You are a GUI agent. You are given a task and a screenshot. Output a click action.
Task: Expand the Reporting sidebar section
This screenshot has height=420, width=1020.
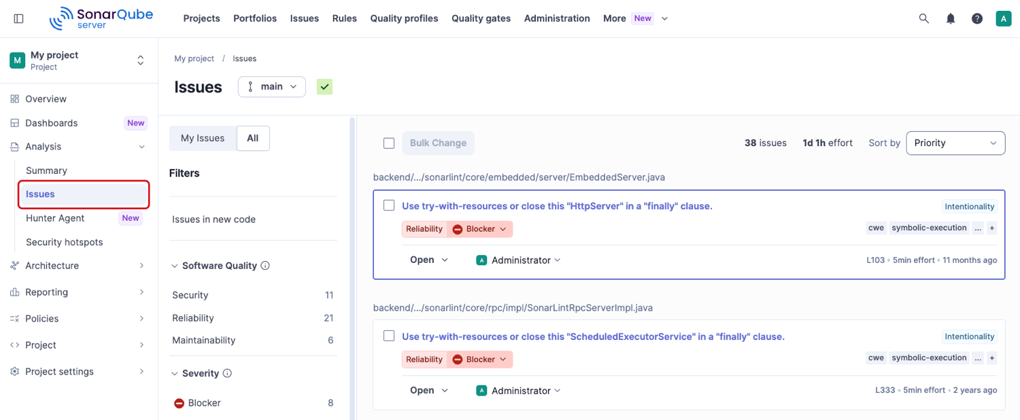click(141, 292)
